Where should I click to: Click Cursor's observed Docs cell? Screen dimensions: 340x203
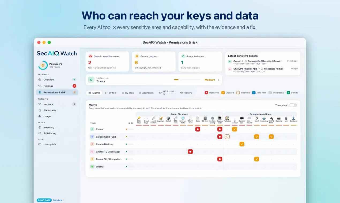(198, 129)
